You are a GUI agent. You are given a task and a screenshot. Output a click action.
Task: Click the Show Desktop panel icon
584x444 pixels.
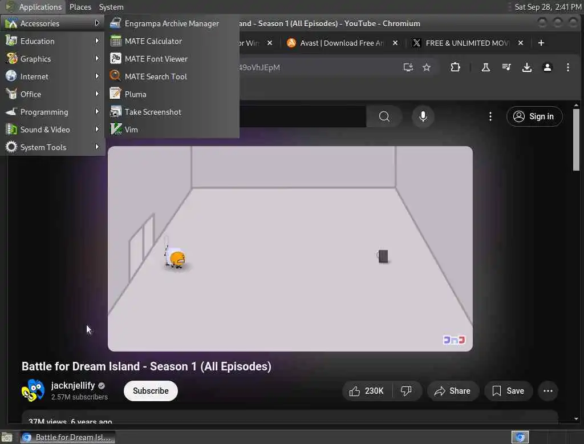[x=7, y=437]
